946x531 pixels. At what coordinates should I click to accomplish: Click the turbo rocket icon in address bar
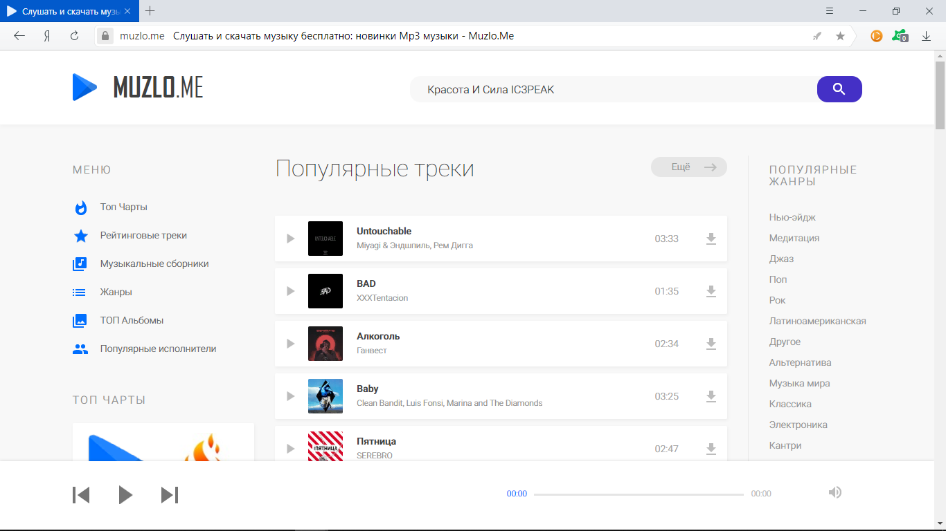pyautogui.click(x=817, y=36)
